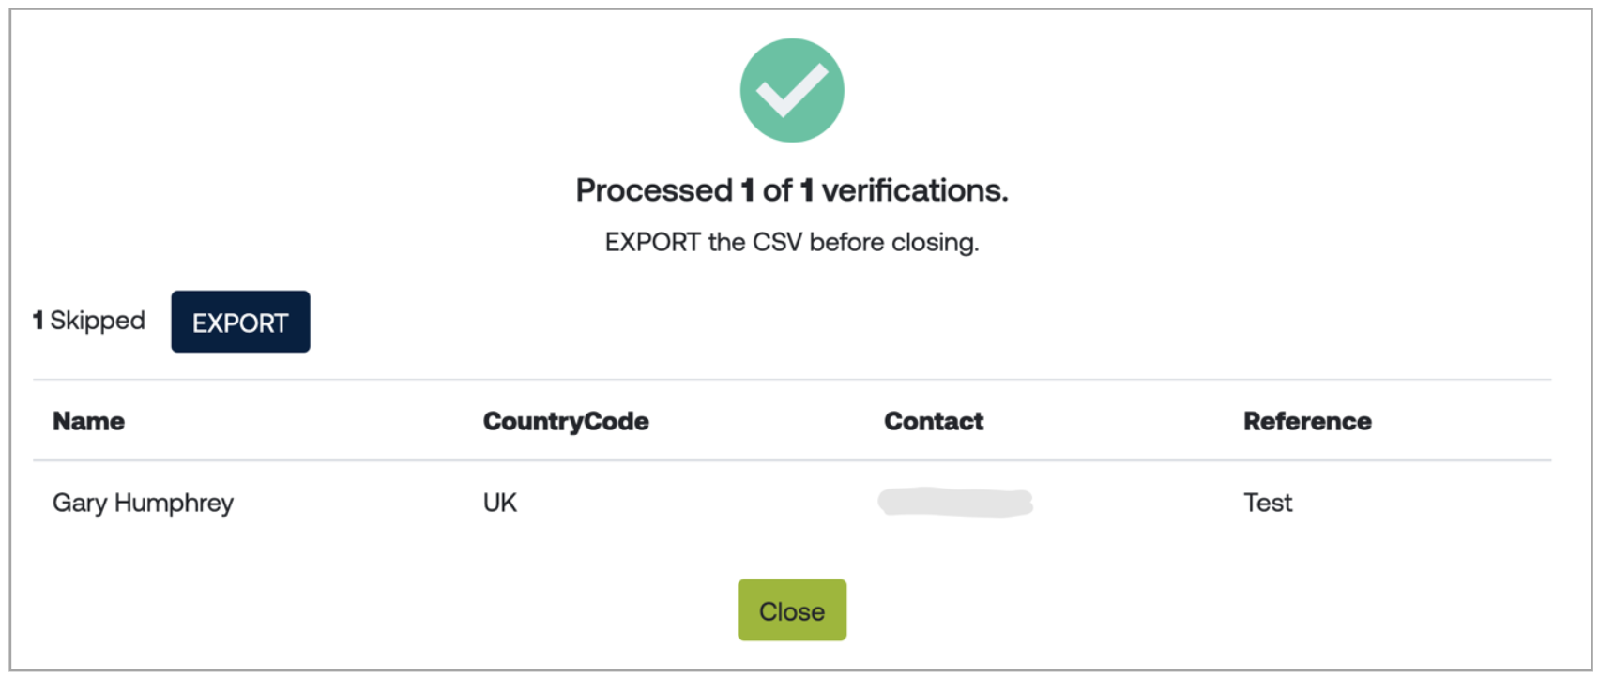The width and height of the screenshot is (1599, 677).
Task: Click the word Processed in the heading
Action: pyautogui.click(x=654, y=190)
